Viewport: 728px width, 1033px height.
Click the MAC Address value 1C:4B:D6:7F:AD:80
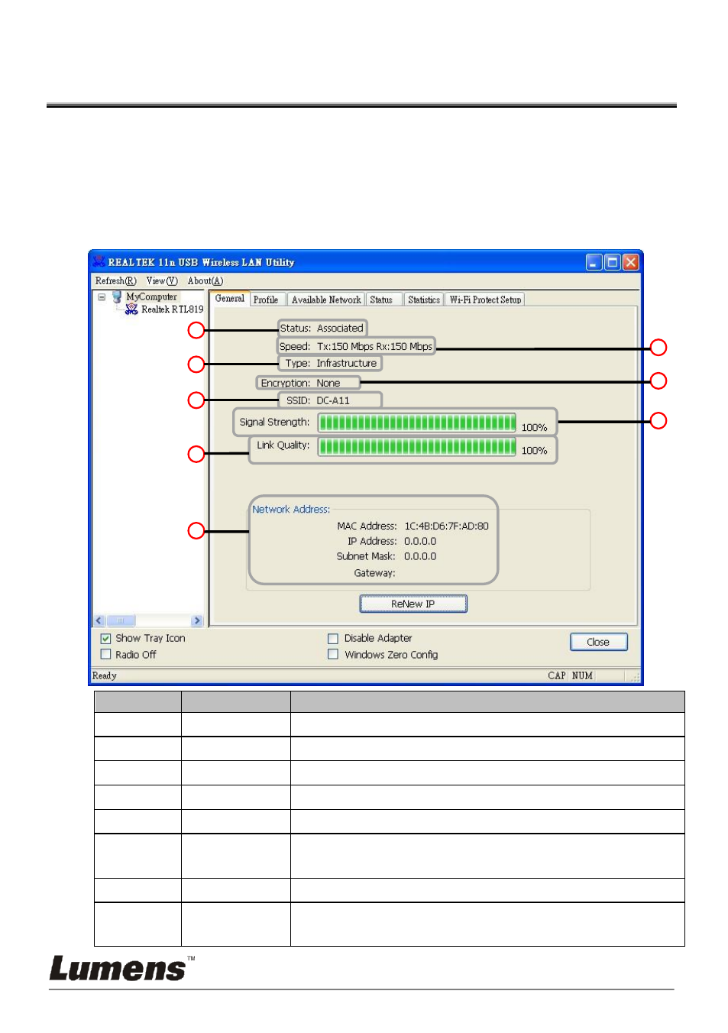446,526
